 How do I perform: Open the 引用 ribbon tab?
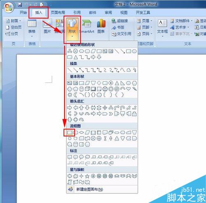77,12
